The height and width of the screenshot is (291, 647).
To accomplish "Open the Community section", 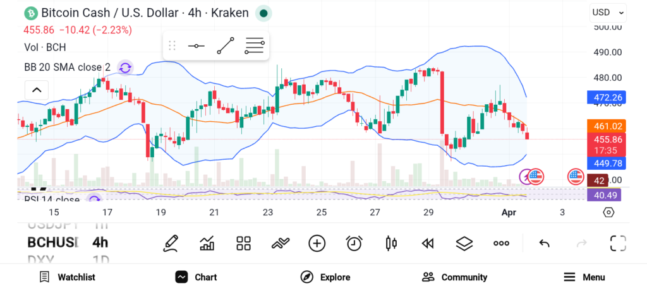I will 454,277.
